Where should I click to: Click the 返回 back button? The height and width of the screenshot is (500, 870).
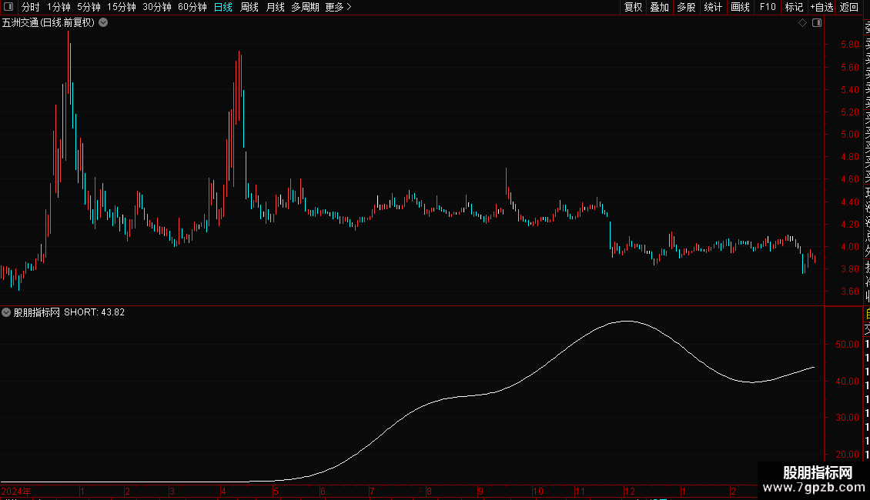point(849,7)
